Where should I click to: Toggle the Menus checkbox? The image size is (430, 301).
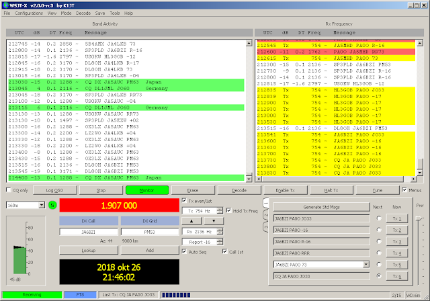pyautogui.click(x=404, y=189)
